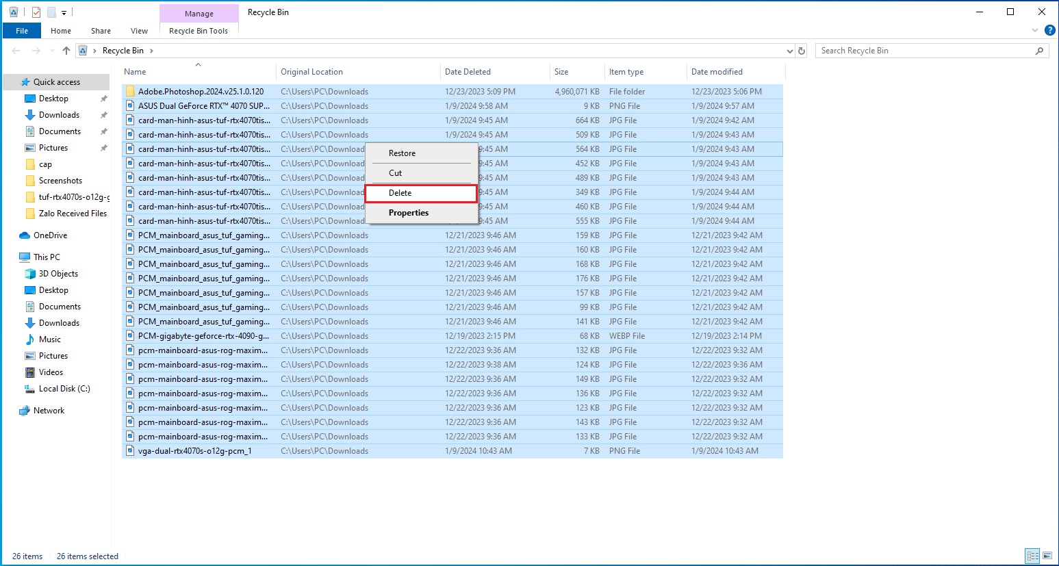Open 3D Objects under This PC
The image size is (1059, 566).
(x=57, y=274)
